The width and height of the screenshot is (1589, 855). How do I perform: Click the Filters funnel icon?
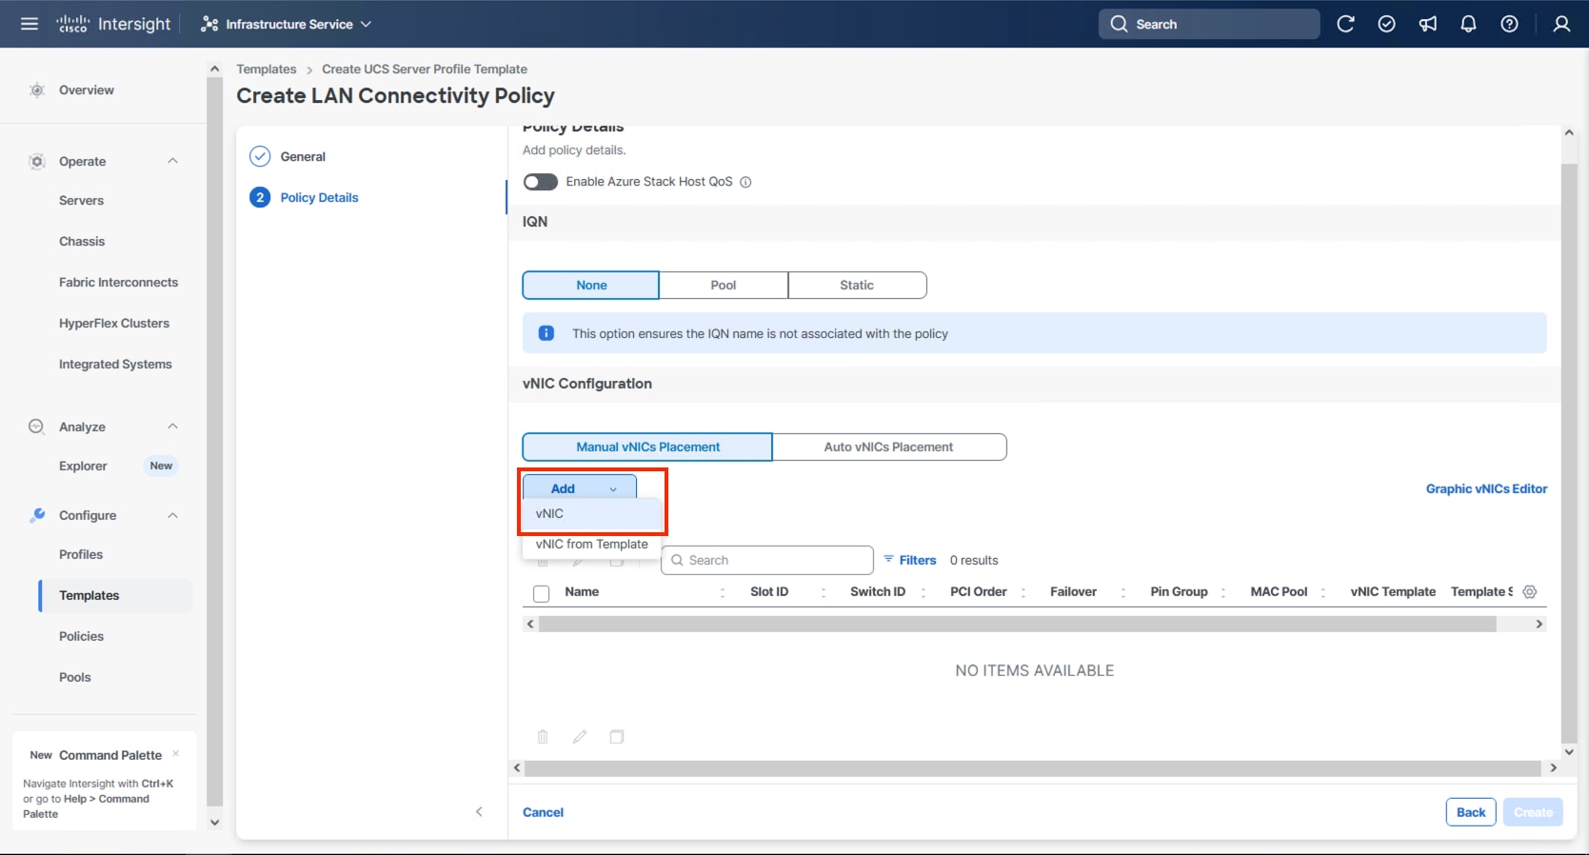888,559
